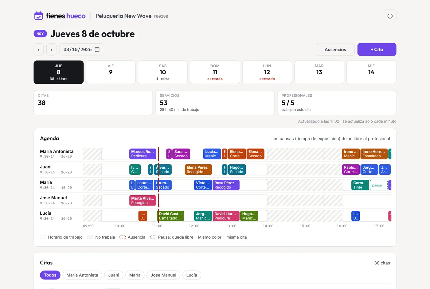The height and width of the screenshot is (289, 430).
Task: Open David Llor... Pedicura appointment block
Action: coord(226,216)
